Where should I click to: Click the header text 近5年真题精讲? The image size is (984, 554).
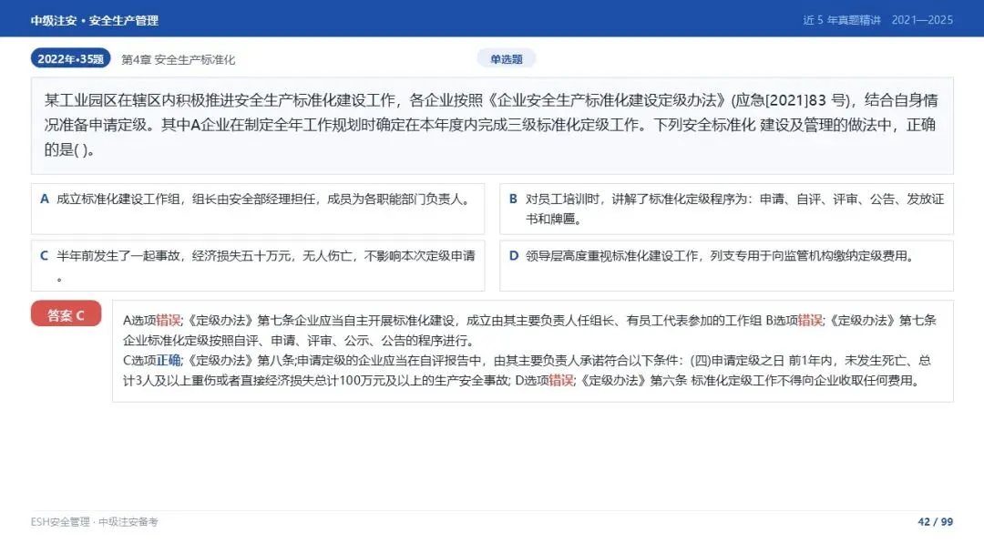(842, 20)
